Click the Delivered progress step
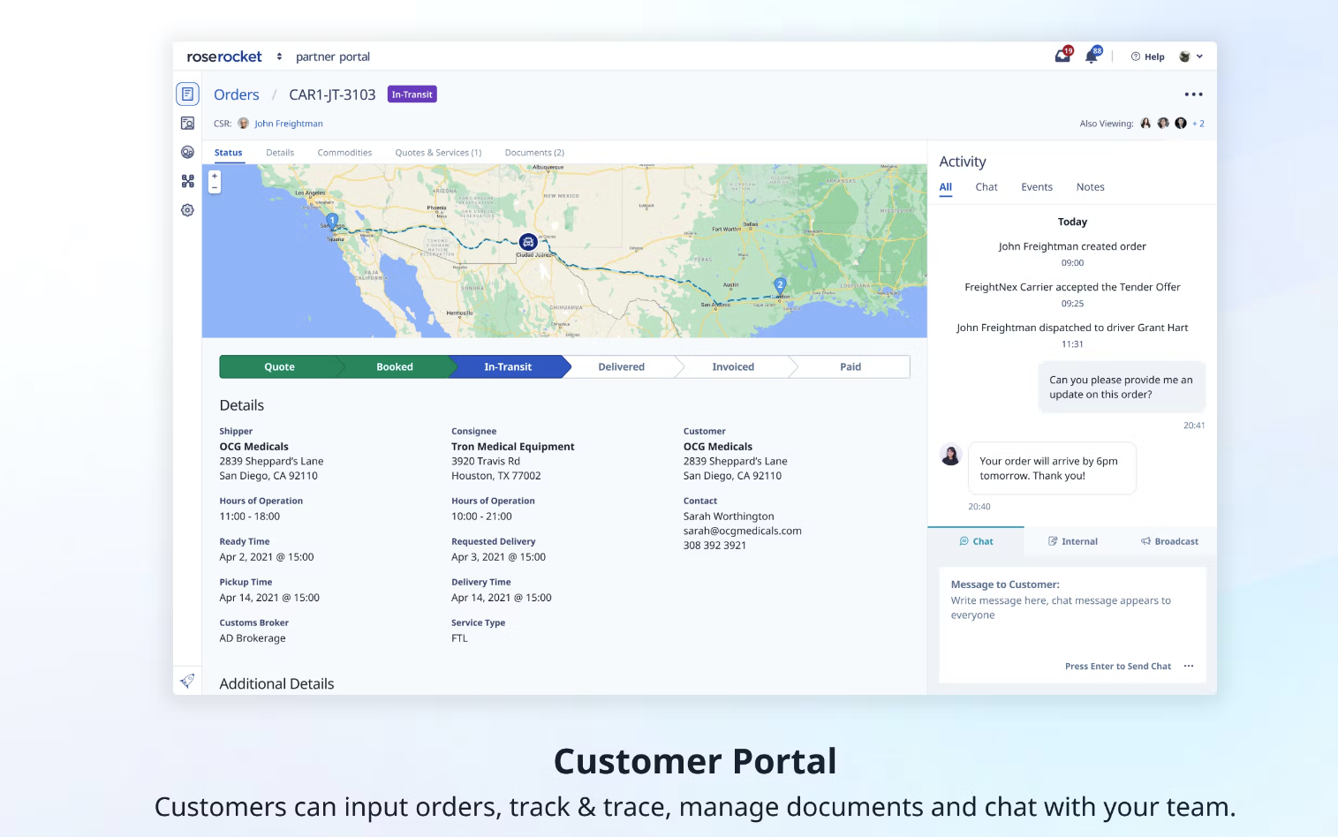 click(622, 367)
